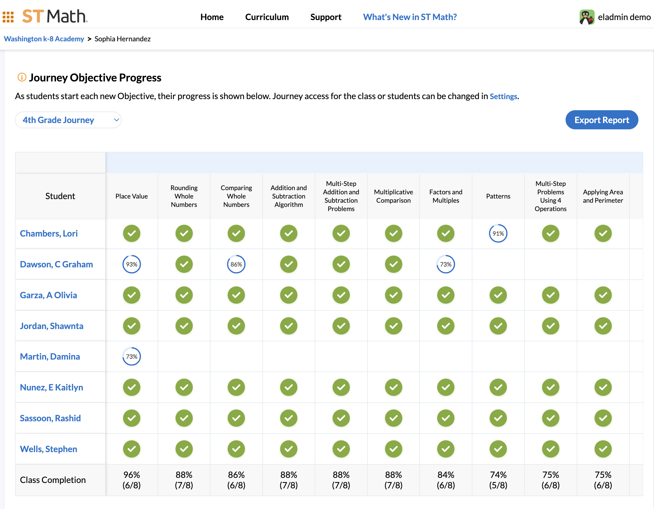Open the Settings link in the description
Image resolution: width=654 pixels, height=509 pixels.
503,96
